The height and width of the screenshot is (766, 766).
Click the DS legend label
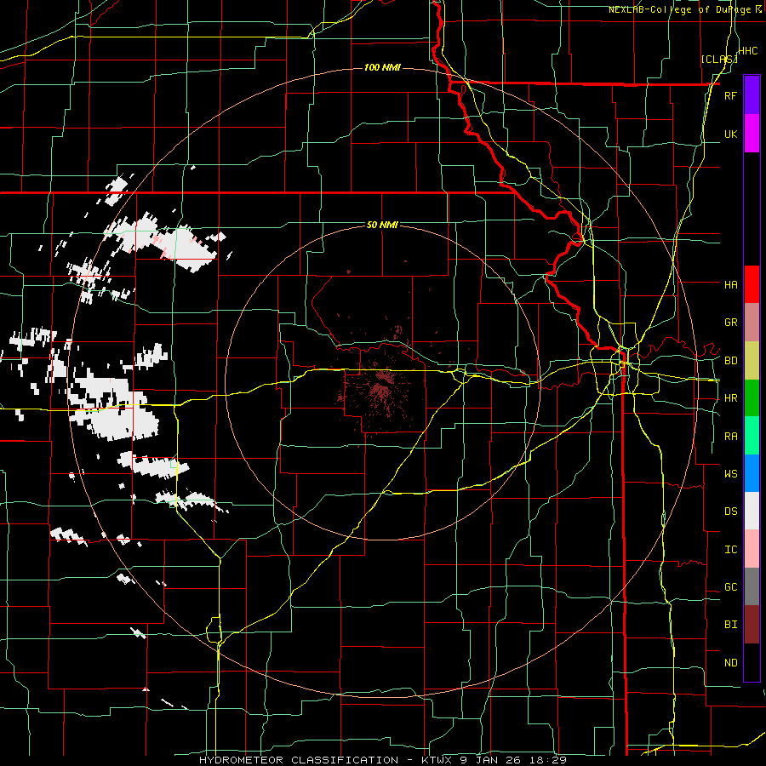pyautogui.click(x=730, y=512)
